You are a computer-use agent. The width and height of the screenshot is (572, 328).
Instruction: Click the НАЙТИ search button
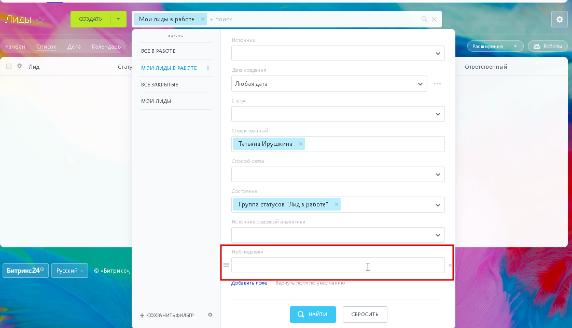pyautogui.click(x=313, y=314)
